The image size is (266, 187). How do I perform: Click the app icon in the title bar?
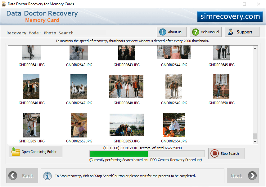pyautogui.click(x=4, y=4)
